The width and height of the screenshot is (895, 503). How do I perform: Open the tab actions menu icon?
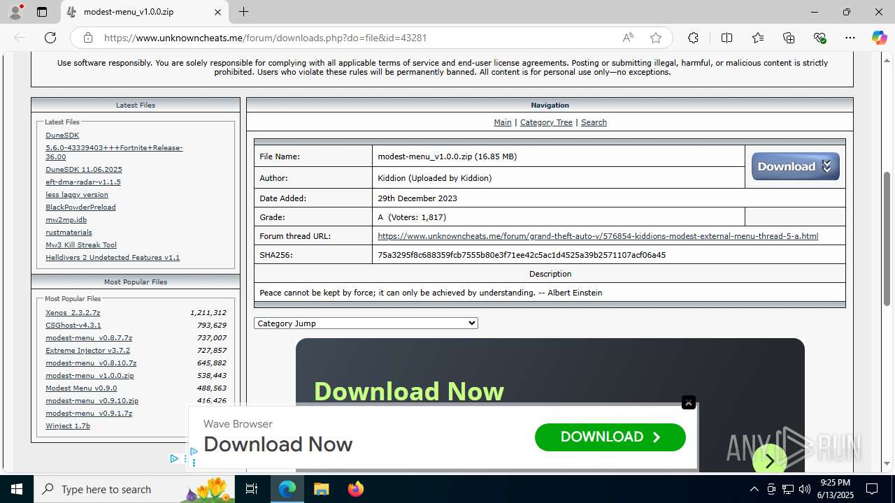[x=42, y=12]
